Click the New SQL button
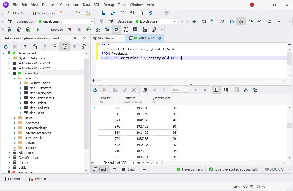 pyautogui.click(x=17, y=13)
